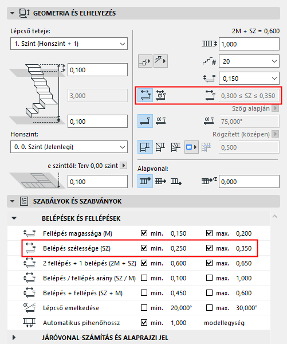This screenshot has width=287, height=344.
Task: Collapse the Geometria és elhelyezés panel
Action: tap(12, 13)
